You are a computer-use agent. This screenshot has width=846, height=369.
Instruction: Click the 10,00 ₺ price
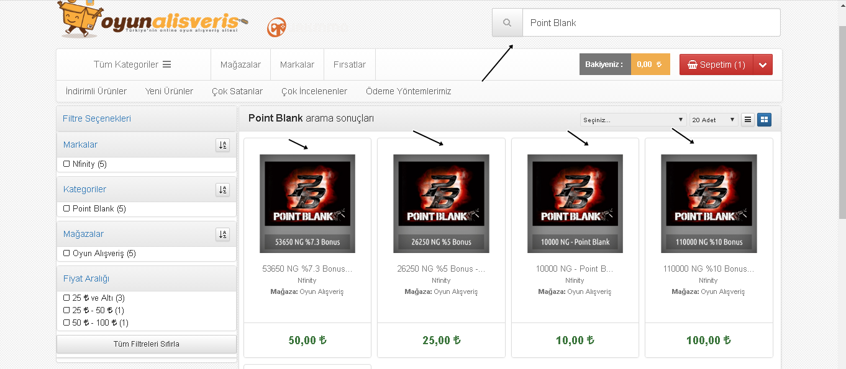click(x=575, y=340)
